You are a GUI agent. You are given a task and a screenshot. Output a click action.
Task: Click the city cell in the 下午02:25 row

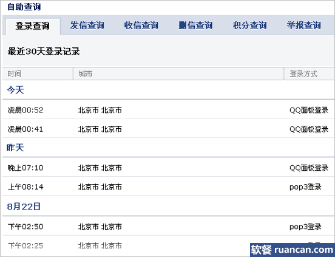tap(100, 245)
